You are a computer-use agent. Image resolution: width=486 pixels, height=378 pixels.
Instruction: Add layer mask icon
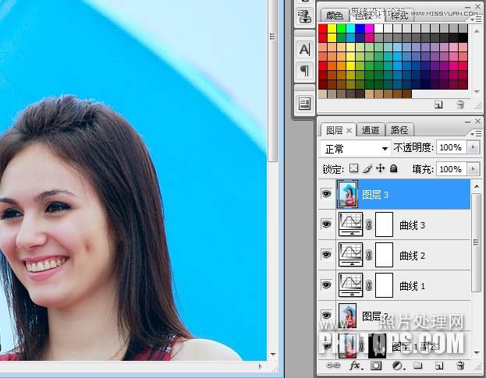pyautogui.click(x=376, y=366)
